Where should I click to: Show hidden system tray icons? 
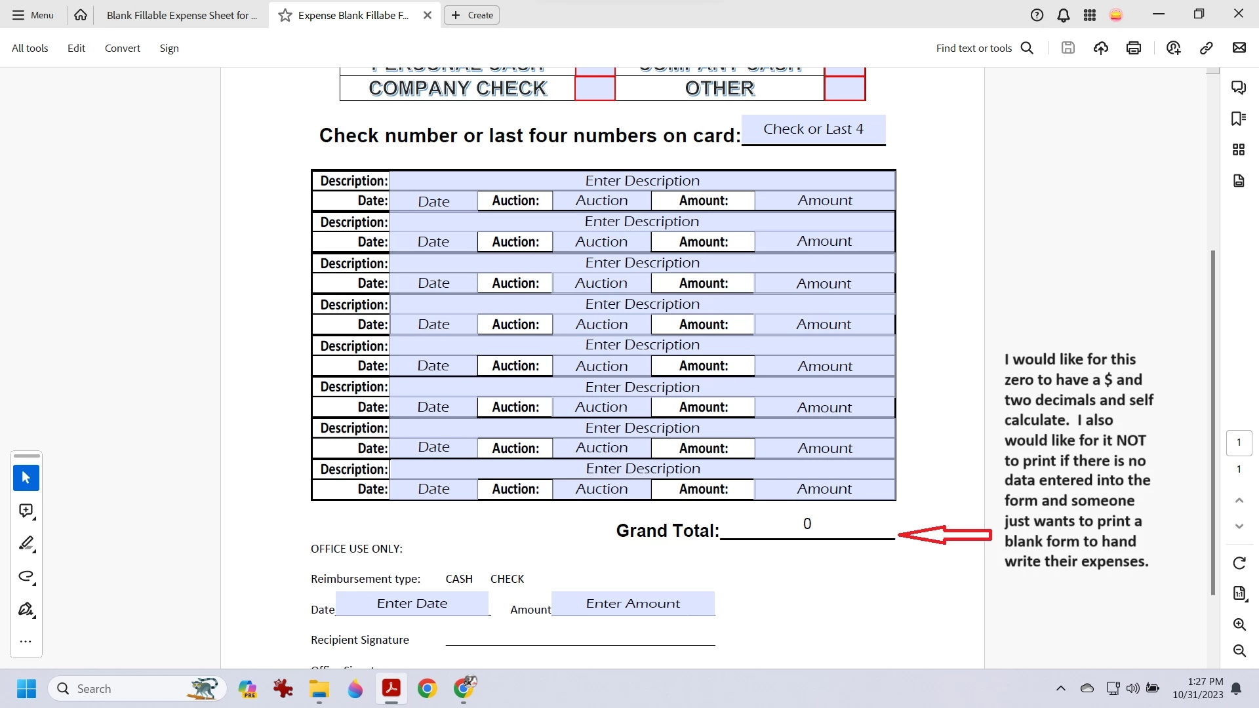click(x=1060, y=688)
